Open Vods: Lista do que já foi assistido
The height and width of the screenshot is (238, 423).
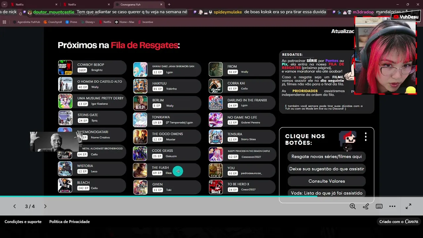tap(327, 193)
